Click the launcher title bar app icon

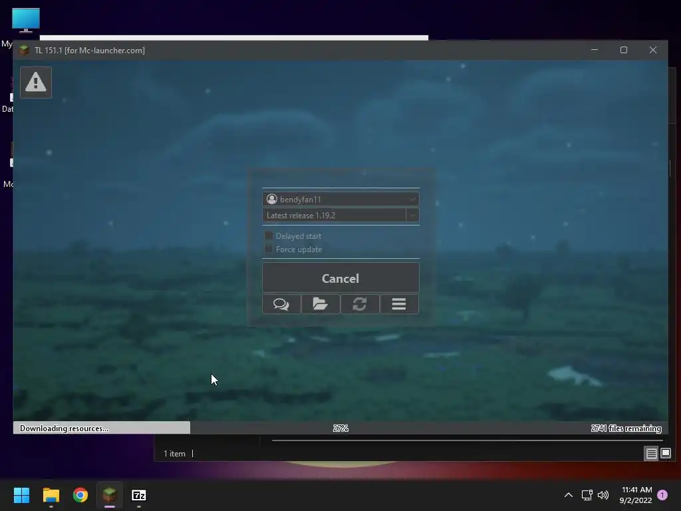(25, 51)
